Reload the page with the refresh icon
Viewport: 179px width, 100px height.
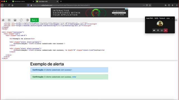pyautogui.click(x=9, y=5)
